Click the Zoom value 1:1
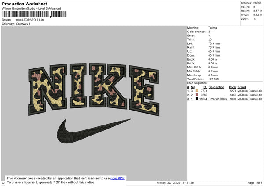Screen dimensions: 264x186 pos(255,18)
